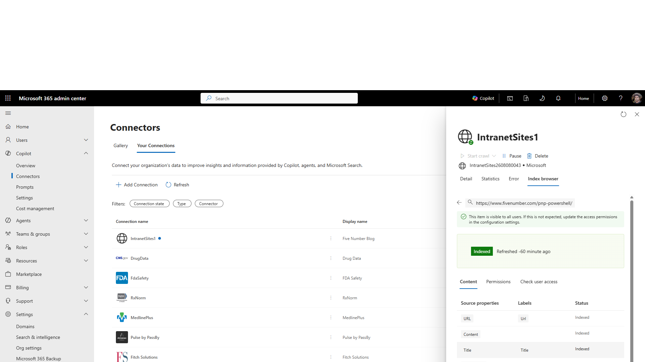Open the help question mark icon

pyautogui.click(x=621, y=98)
